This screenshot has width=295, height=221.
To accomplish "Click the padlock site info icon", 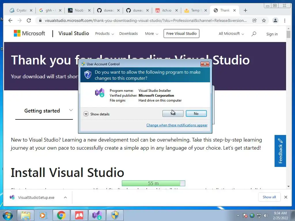I will (40, 20).
